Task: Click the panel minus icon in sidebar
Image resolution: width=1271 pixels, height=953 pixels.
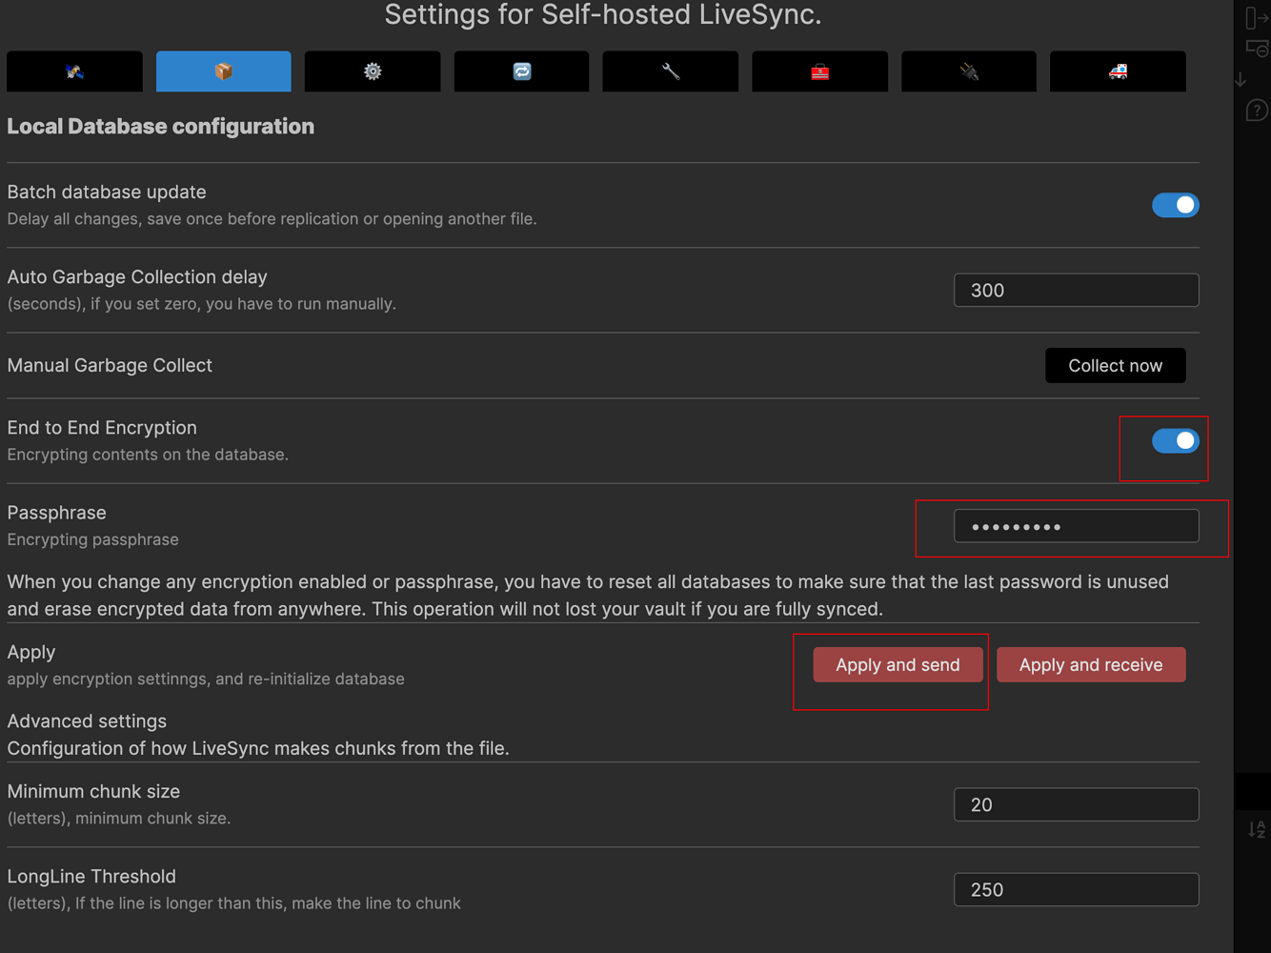Action: click(x=1257, y=49)
